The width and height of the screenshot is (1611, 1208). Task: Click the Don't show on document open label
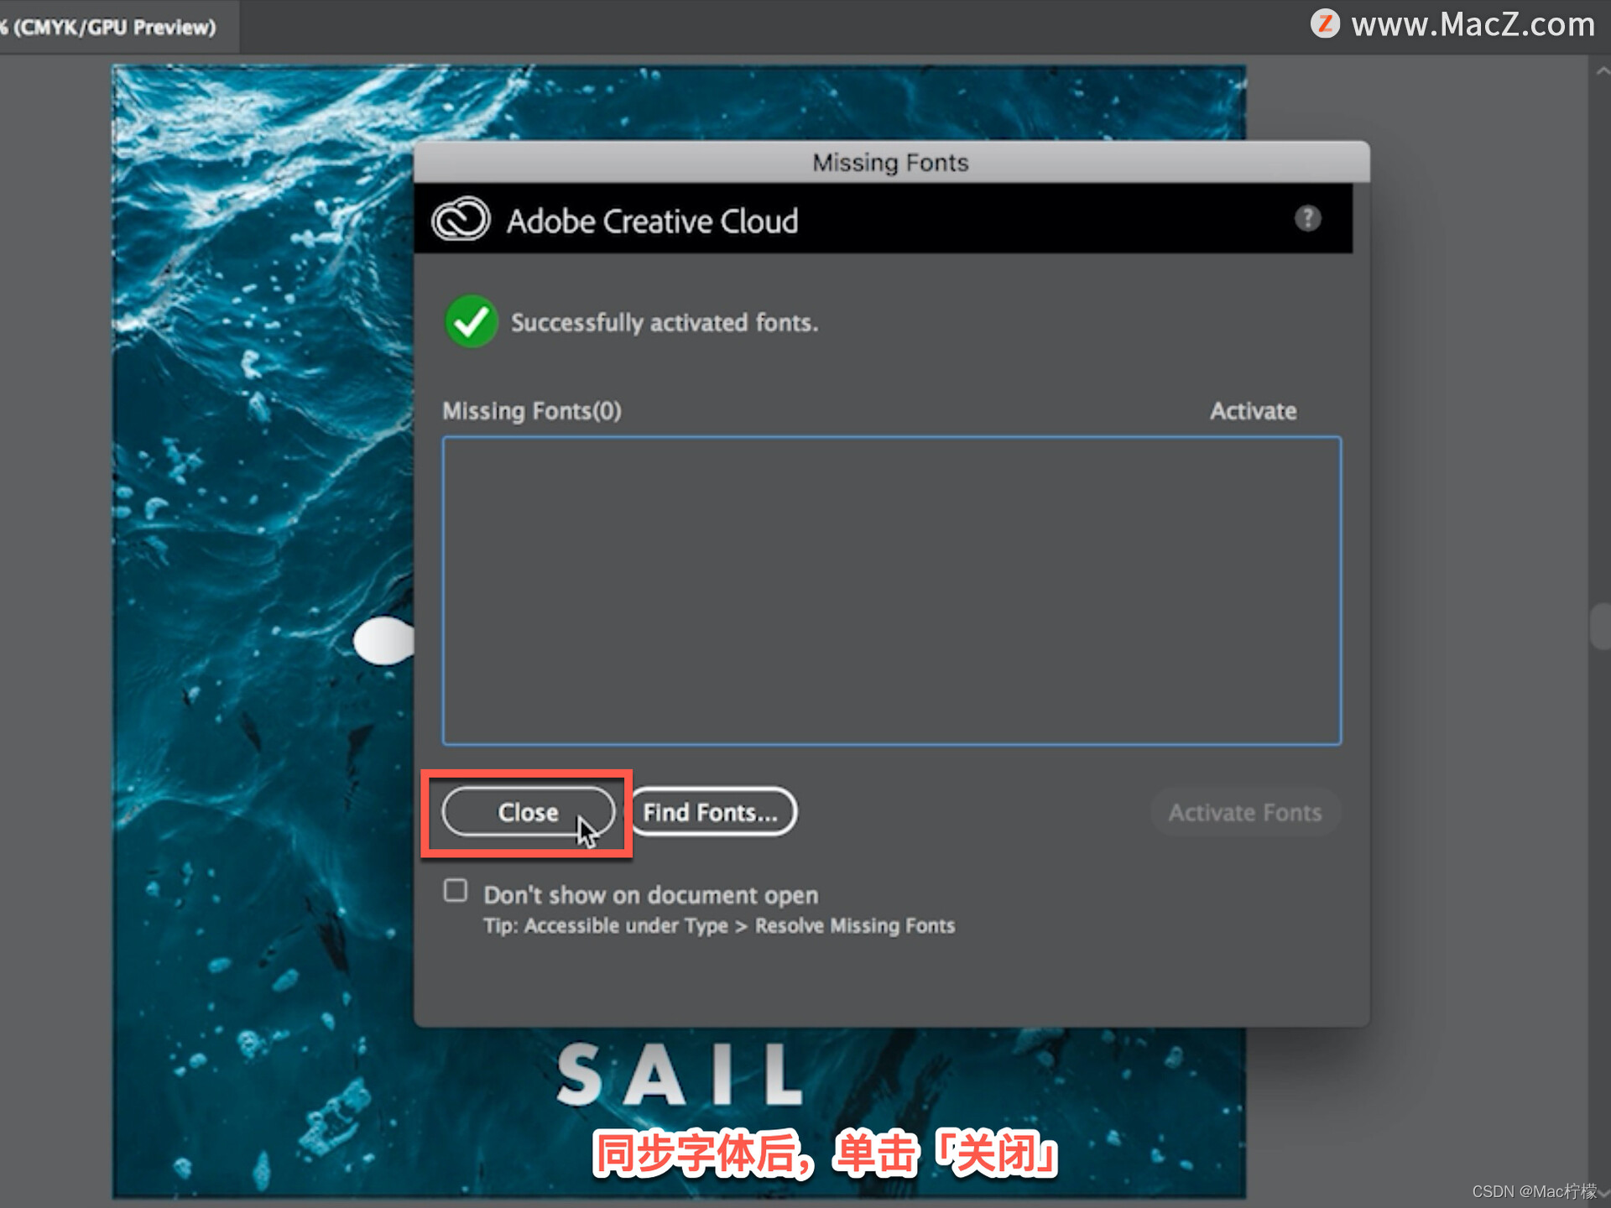(650, 895)
